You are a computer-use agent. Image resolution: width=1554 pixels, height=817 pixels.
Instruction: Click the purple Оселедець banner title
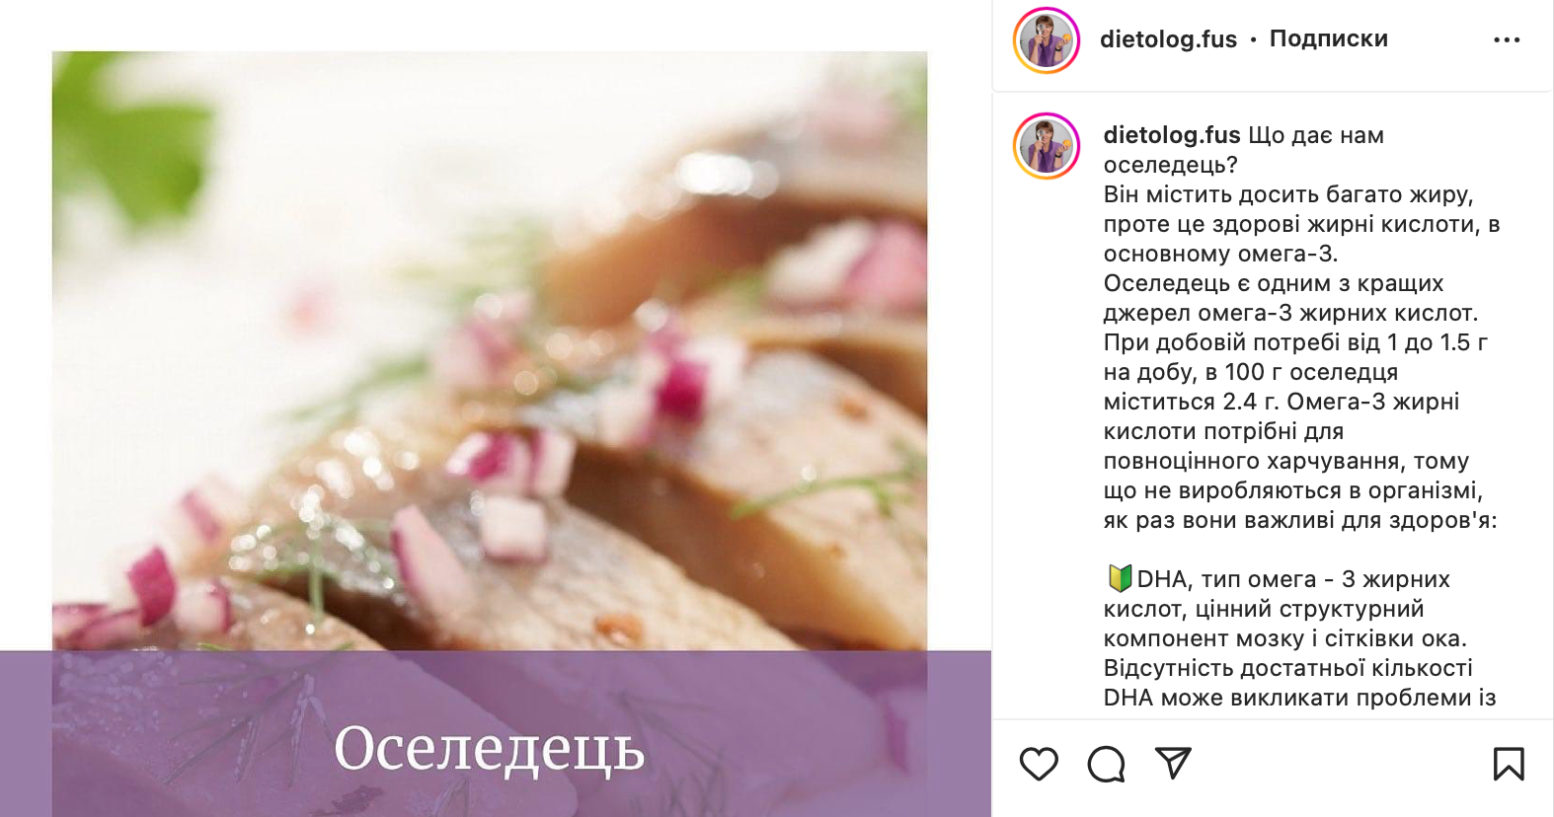click(x=490, y=749)
